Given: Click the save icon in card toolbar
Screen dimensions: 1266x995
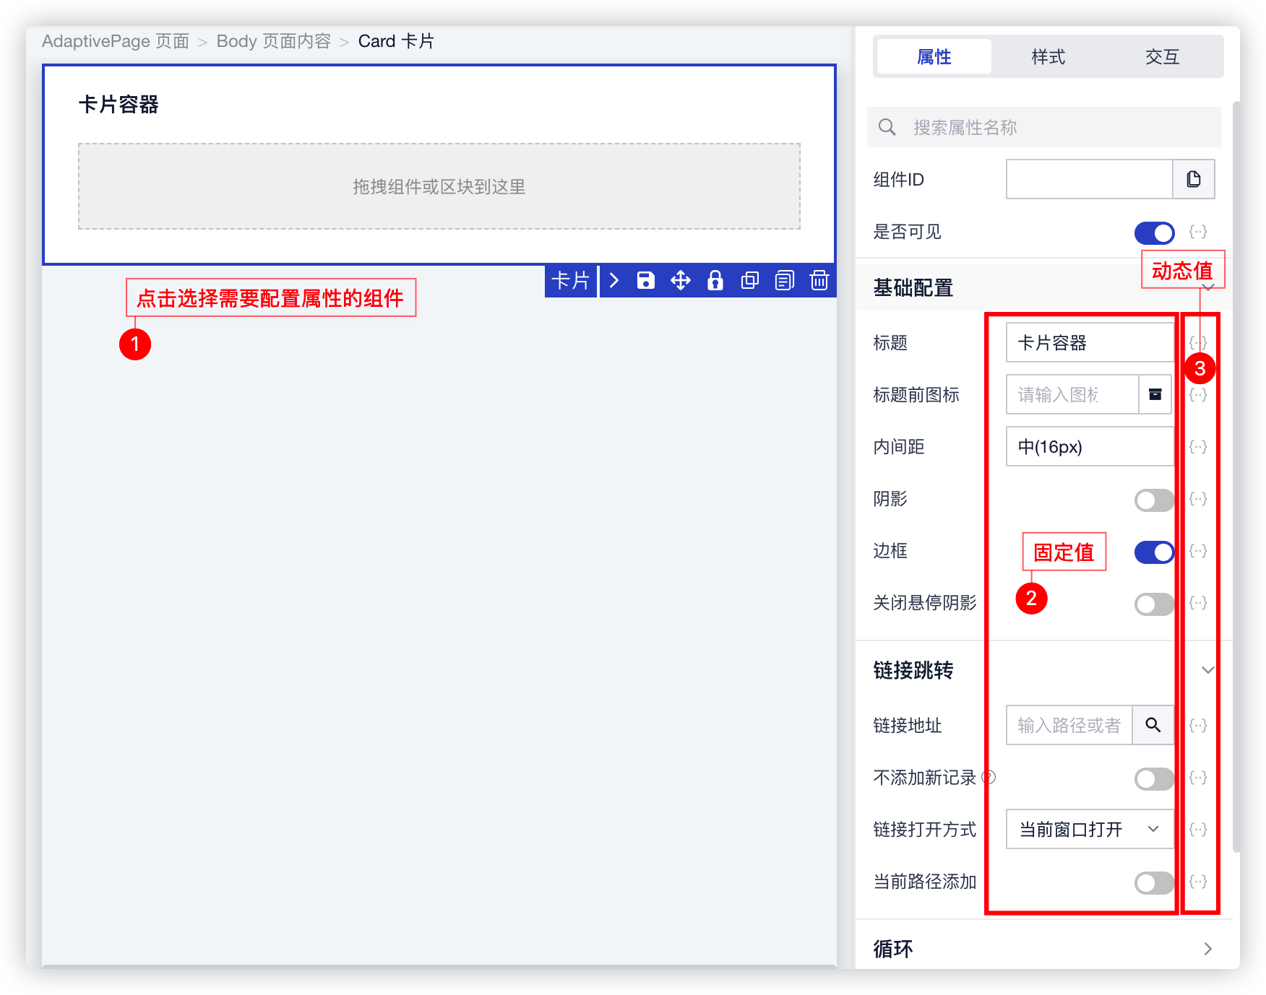Looking at the screenshot, I should pyautogui.click(x=645, y=281).
